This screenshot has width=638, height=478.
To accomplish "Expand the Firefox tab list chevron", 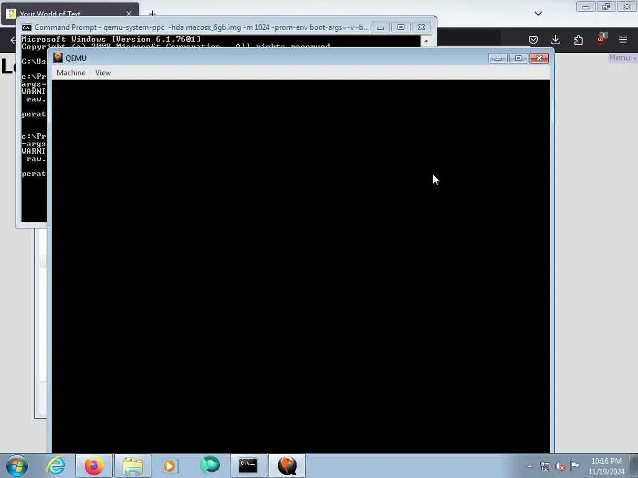I will pos(538,14).
